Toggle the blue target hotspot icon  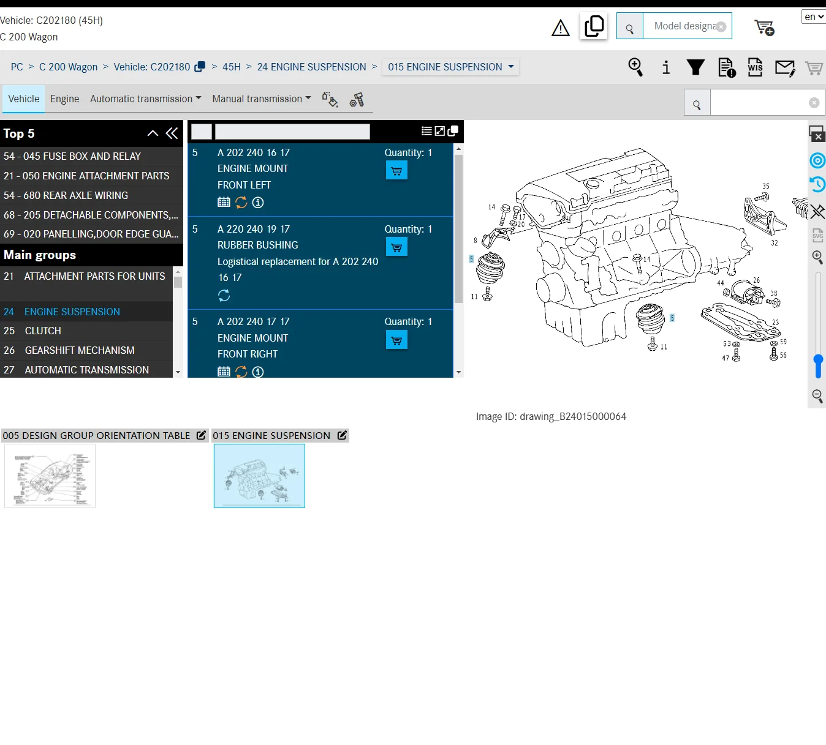click(817, 160)
